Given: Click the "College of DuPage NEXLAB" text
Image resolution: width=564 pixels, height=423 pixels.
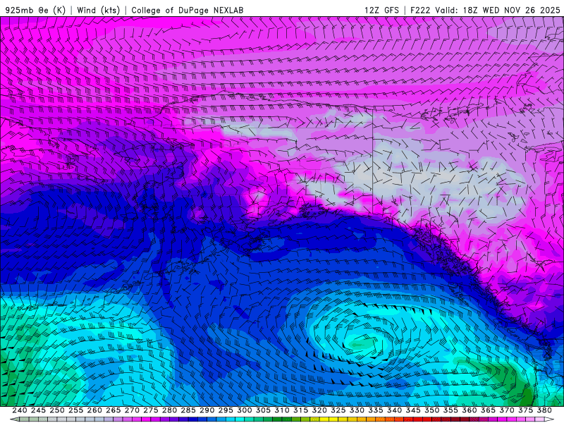Looking at the screenshot, I should tap(187, 10).
